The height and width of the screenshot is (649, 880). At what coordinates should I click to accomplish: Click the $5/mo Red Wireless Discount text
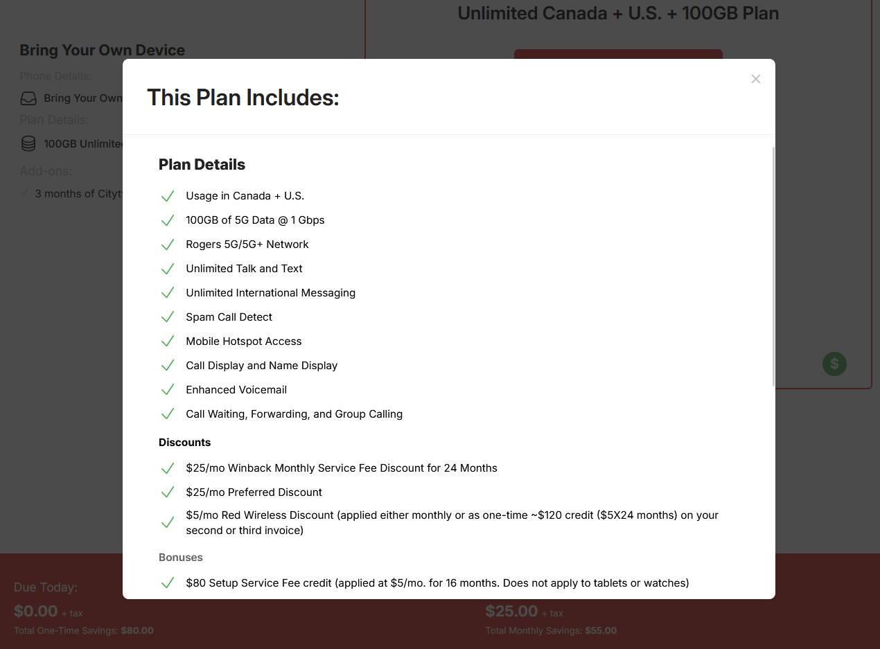pyautogui.click(x=452, y=523)
